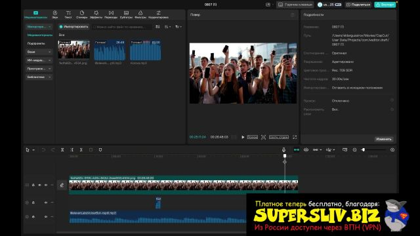Image resolution: width=420 pixels, height=236 pixels.
Task: Open the Text tab in top toolbar
Action: point(68,14)
